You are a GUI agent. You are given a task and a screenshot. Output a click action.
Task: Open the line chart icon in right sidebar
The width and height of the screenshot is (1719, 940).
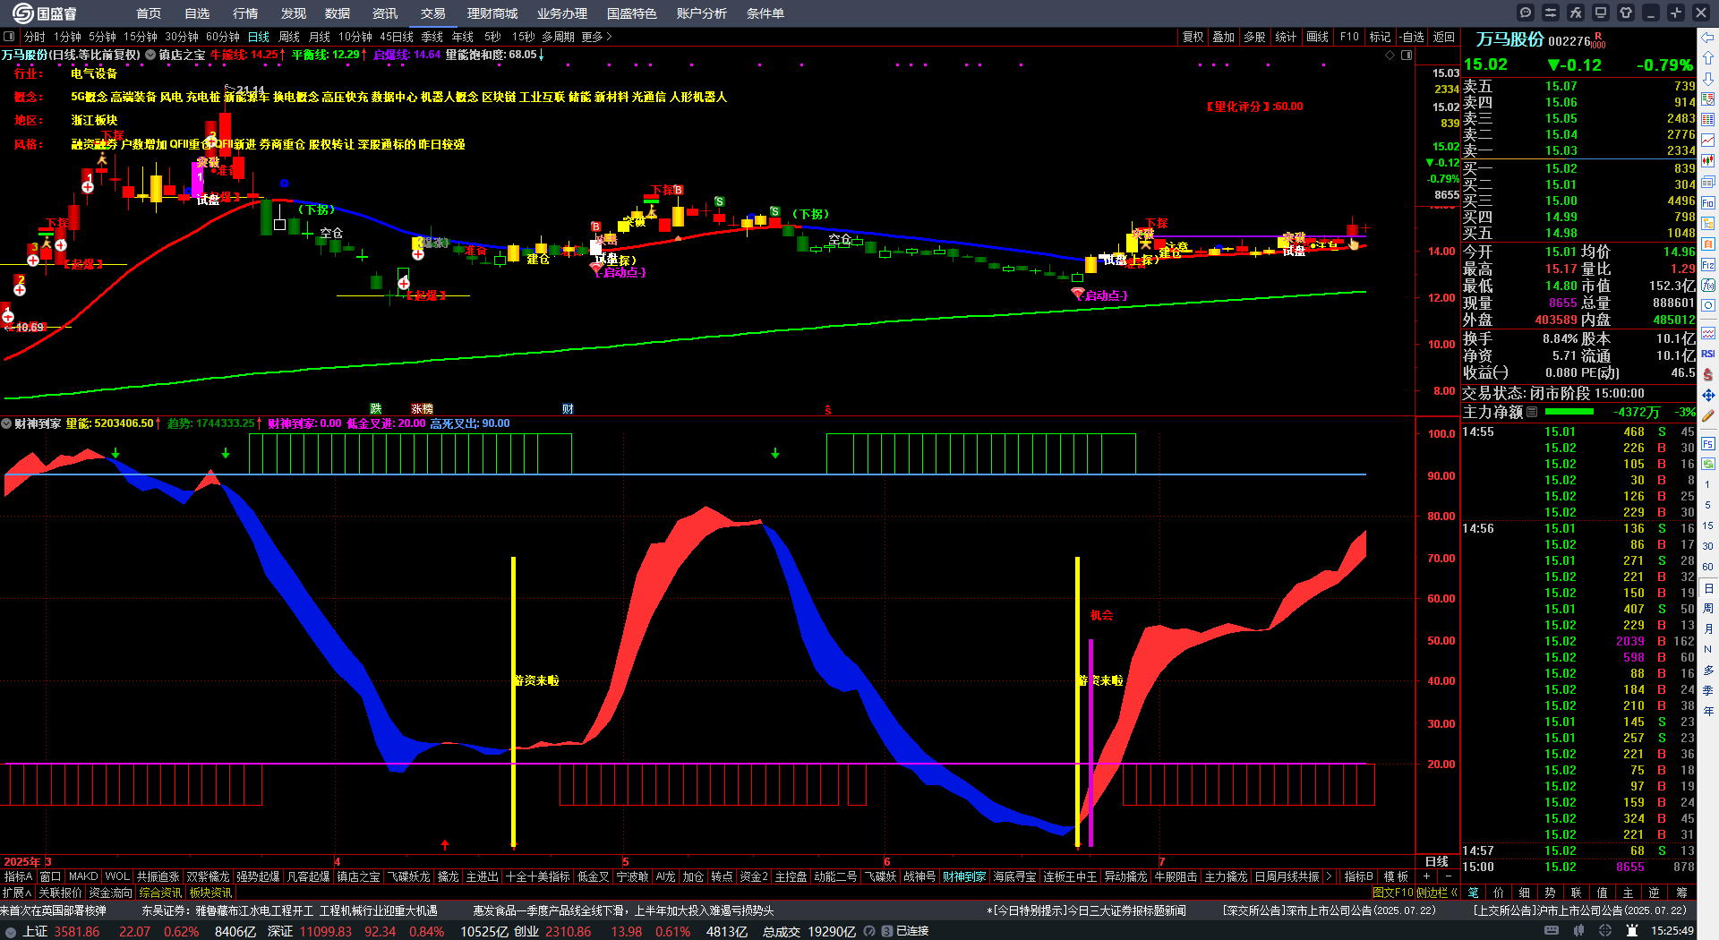[x=1708, y=141]
